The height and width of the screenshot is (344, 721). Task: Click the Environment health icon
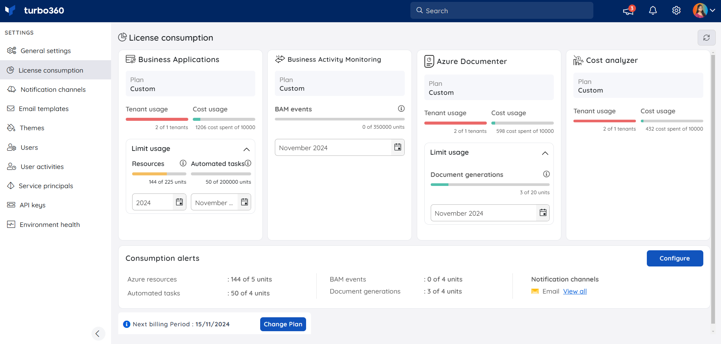click(11, 224)
